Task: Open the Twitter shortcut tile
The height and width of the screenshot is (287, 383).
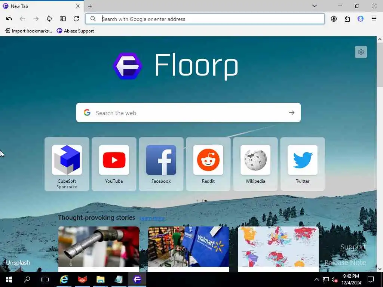Action: click(x=303, y=164)
